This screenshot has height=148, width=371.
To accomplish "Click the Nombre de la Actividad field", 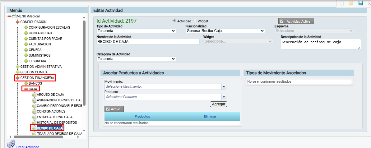I will pos(148,42).
